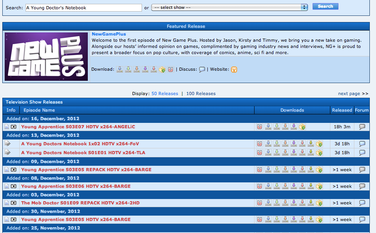This screenshot has width=376, height=233.
Task: Click the Released column header
Action: 342,110
